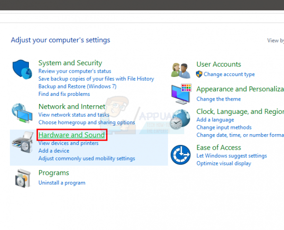Open Save backup copies with File History
The image size is (284, 230).
point(96,79)
